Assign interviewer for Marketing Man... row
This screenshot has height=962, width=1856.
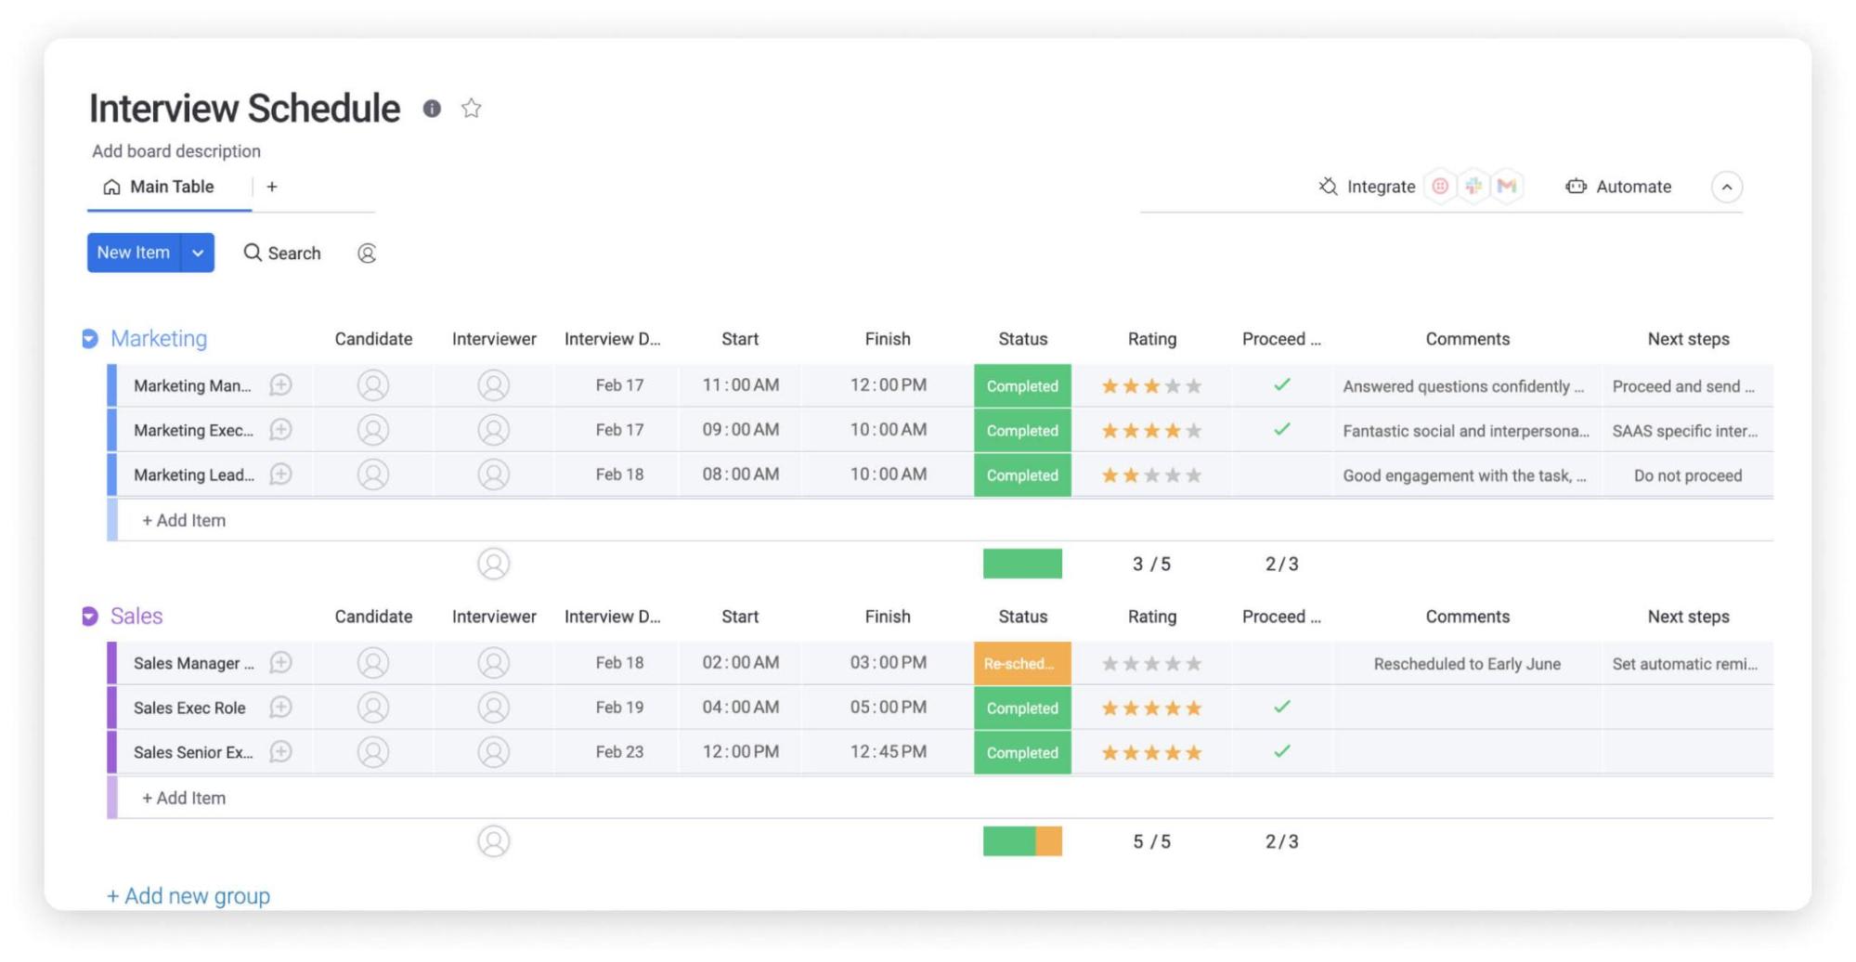coord(494,385)
